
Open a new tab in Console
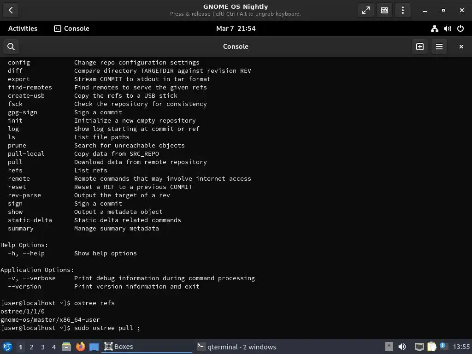coord(420,47)
